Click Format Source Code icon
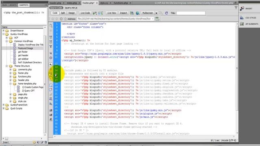260x146 pixels. pos(51,119)
